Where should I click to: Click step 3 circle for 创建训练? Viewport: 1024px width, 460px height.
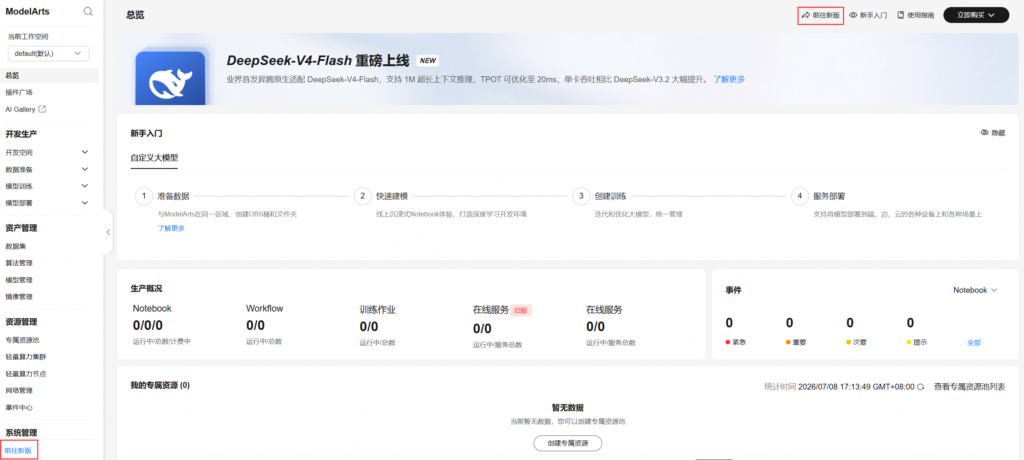coord(581,196)
